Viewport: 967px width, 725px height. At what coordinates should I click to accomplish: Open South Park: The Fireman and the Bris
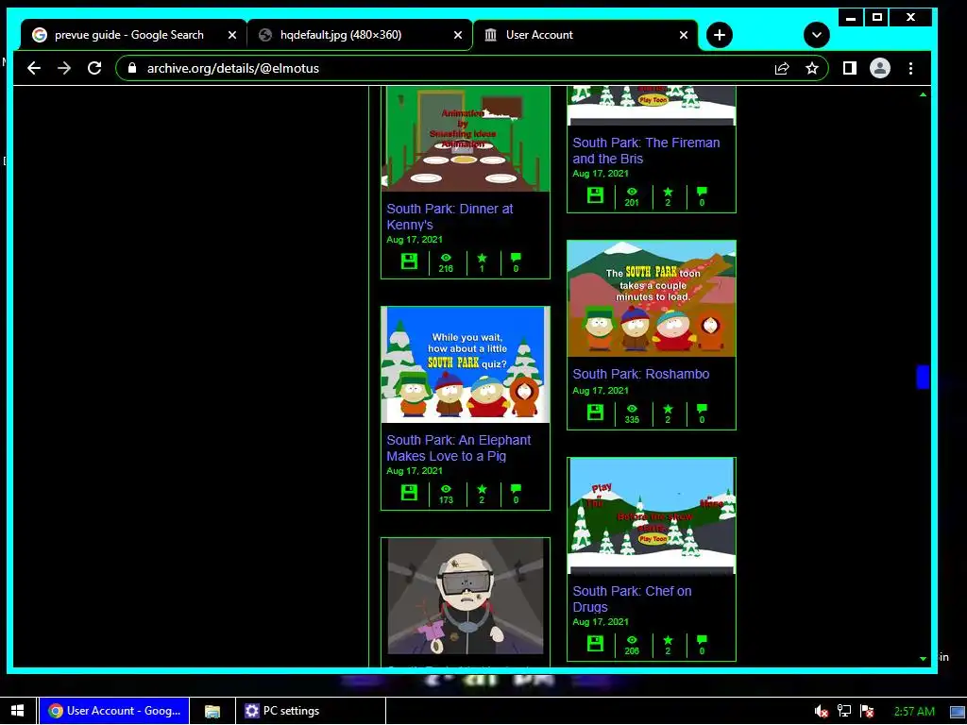646,150
